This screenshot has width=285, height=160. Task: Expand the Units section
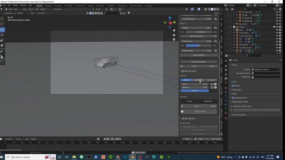[x=234, y=82]
